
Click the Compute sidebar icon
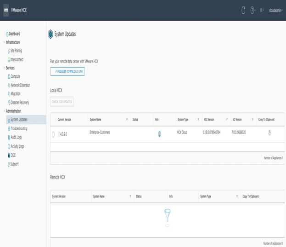pyautogui.click(x=9, y=76)
